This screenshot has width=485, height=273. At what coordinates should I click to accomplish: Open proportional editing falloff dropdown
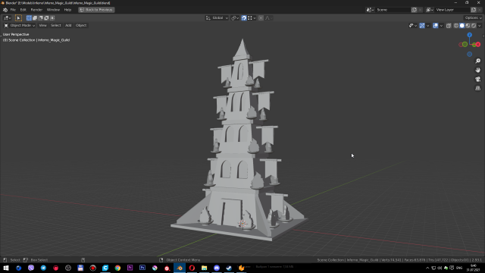(268, 18)
